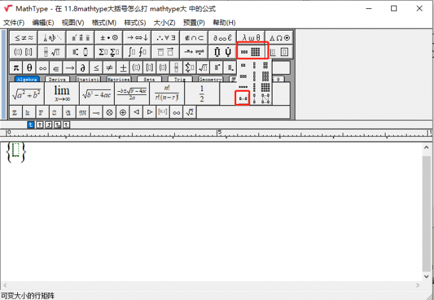The height and width of the screenshot is (300, 434).
Task: Open the summation templates palette
Action: click(x=108, y=52)
